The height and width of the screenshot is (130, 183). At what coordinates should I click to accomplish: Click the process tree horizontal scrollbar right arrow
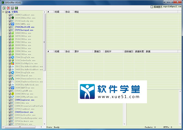point(41,127)
